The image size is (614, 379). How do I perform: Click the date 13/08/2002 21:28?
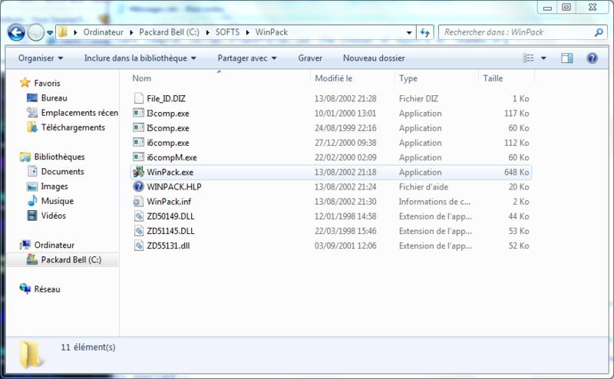[345, 99]
